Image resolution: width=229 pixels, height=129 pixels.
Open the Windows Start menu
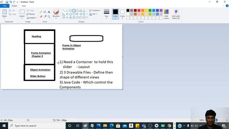tap(4, 126)
